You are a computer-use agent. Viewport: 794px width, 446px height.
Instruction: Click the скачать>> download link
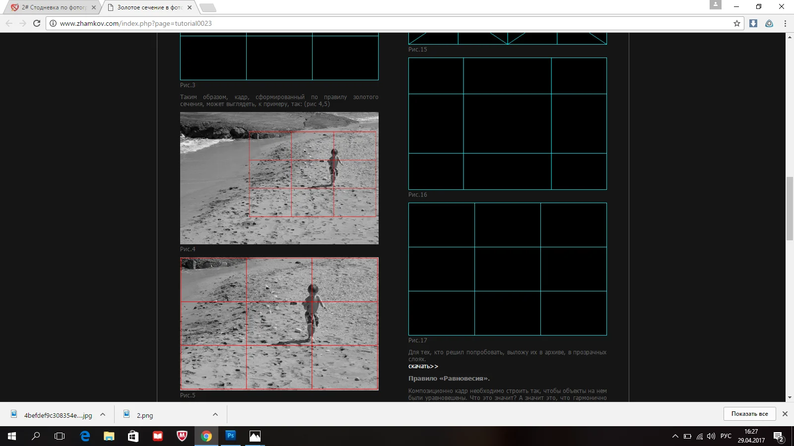(423, 366)
